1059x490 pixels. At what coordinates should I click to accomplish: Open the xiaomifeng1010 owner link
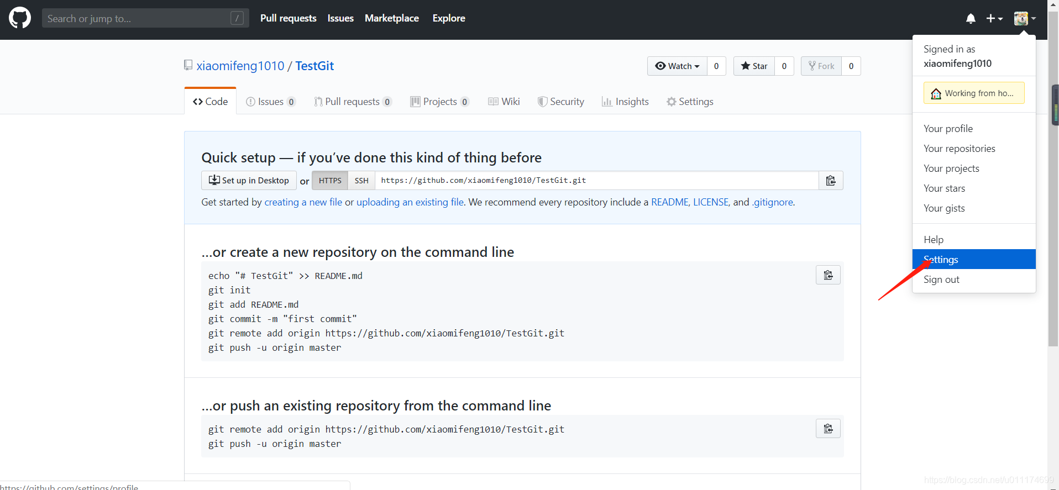pos(240,66)
